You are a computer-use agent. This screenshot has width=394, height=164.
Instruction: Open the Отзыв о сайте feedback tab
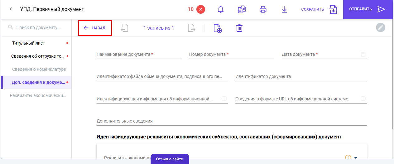pos(170,159)
